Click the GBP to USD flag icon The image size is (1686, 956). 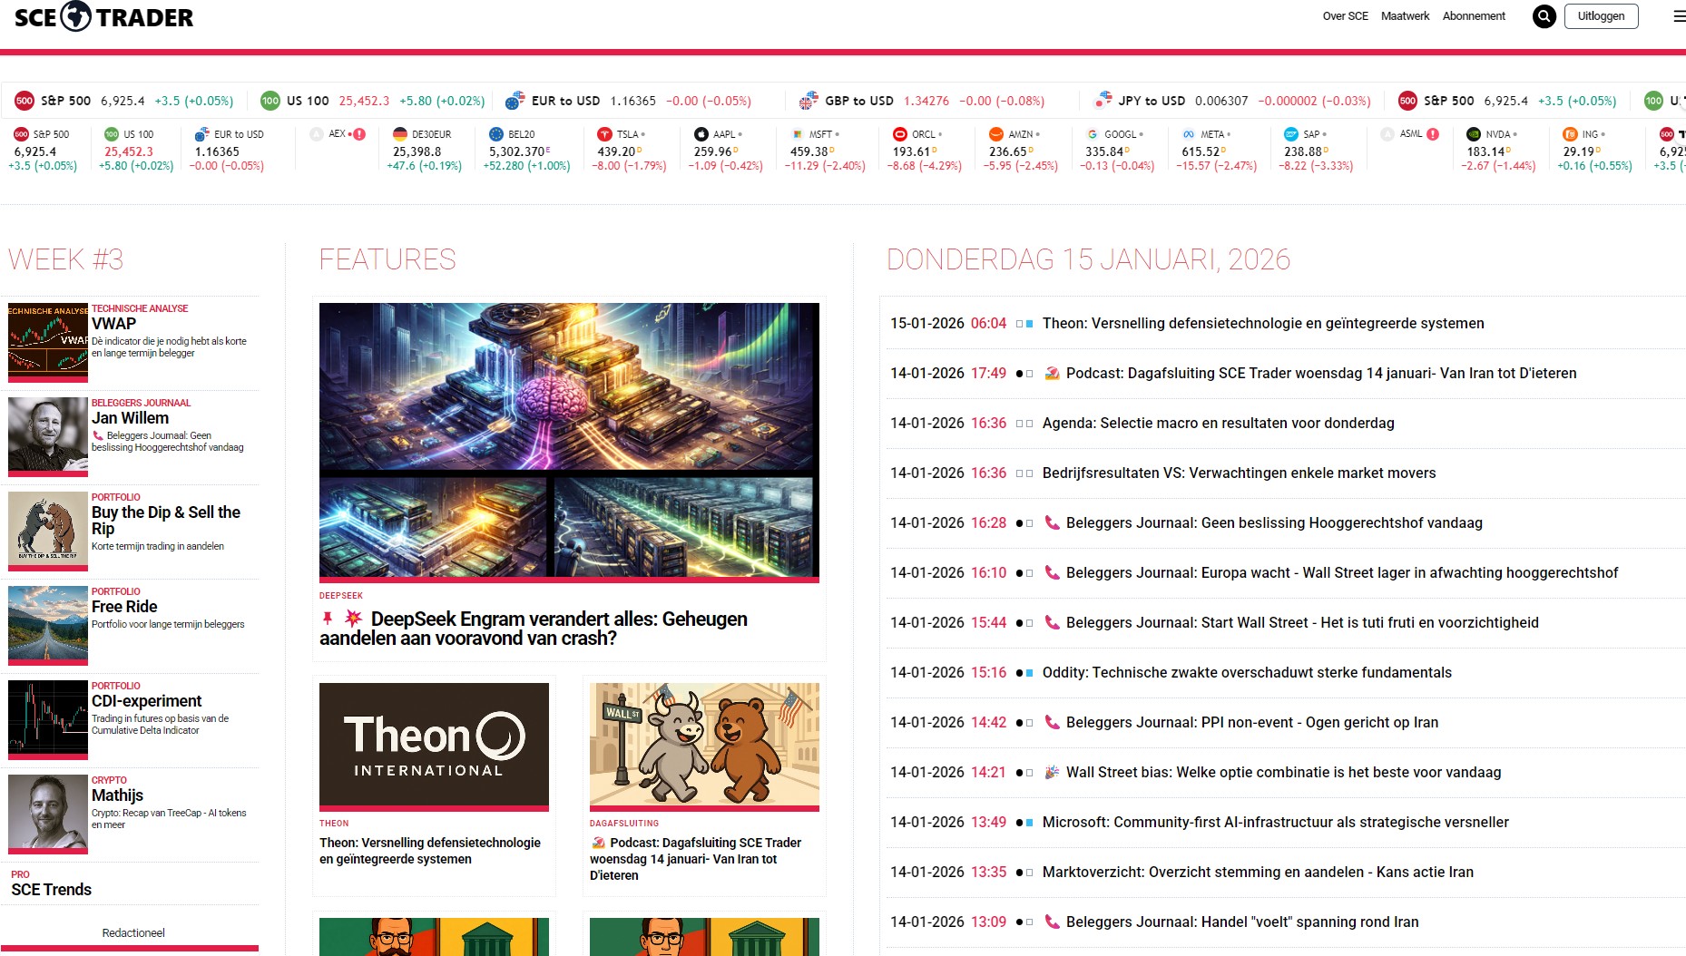(x=809, y=101)
